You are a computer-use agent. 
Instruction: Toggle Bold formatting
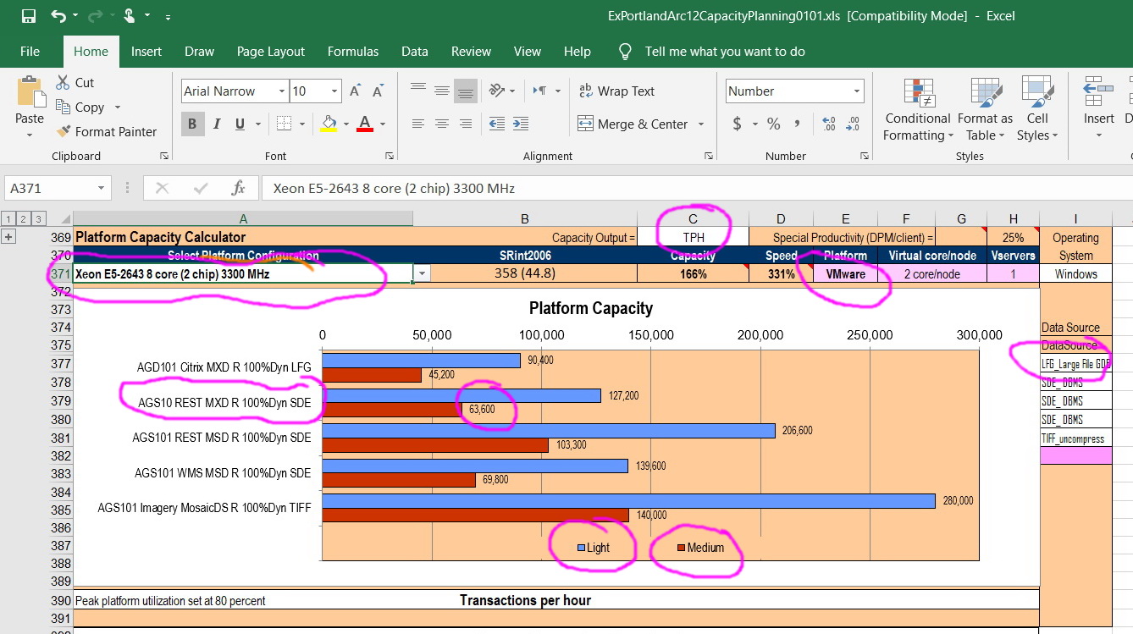[192, 124]
